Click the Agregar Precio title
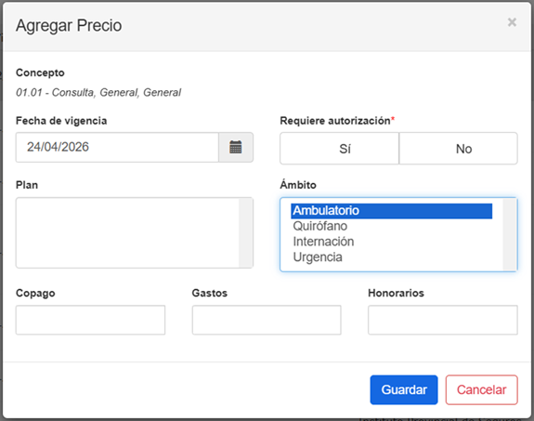Screen dimensions: 534x421 pyautogui.click(x=69, y=26)
